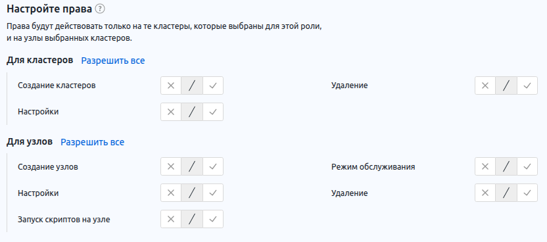
Task: Set cluster Настройки to slash neutral state
Action: [192, 112]
